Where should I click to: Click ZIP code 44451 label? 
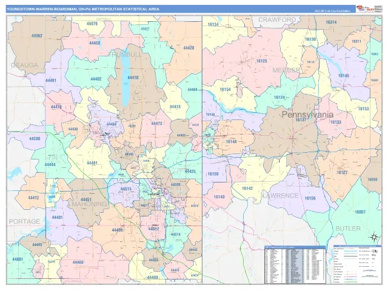[x=86, y=199]
